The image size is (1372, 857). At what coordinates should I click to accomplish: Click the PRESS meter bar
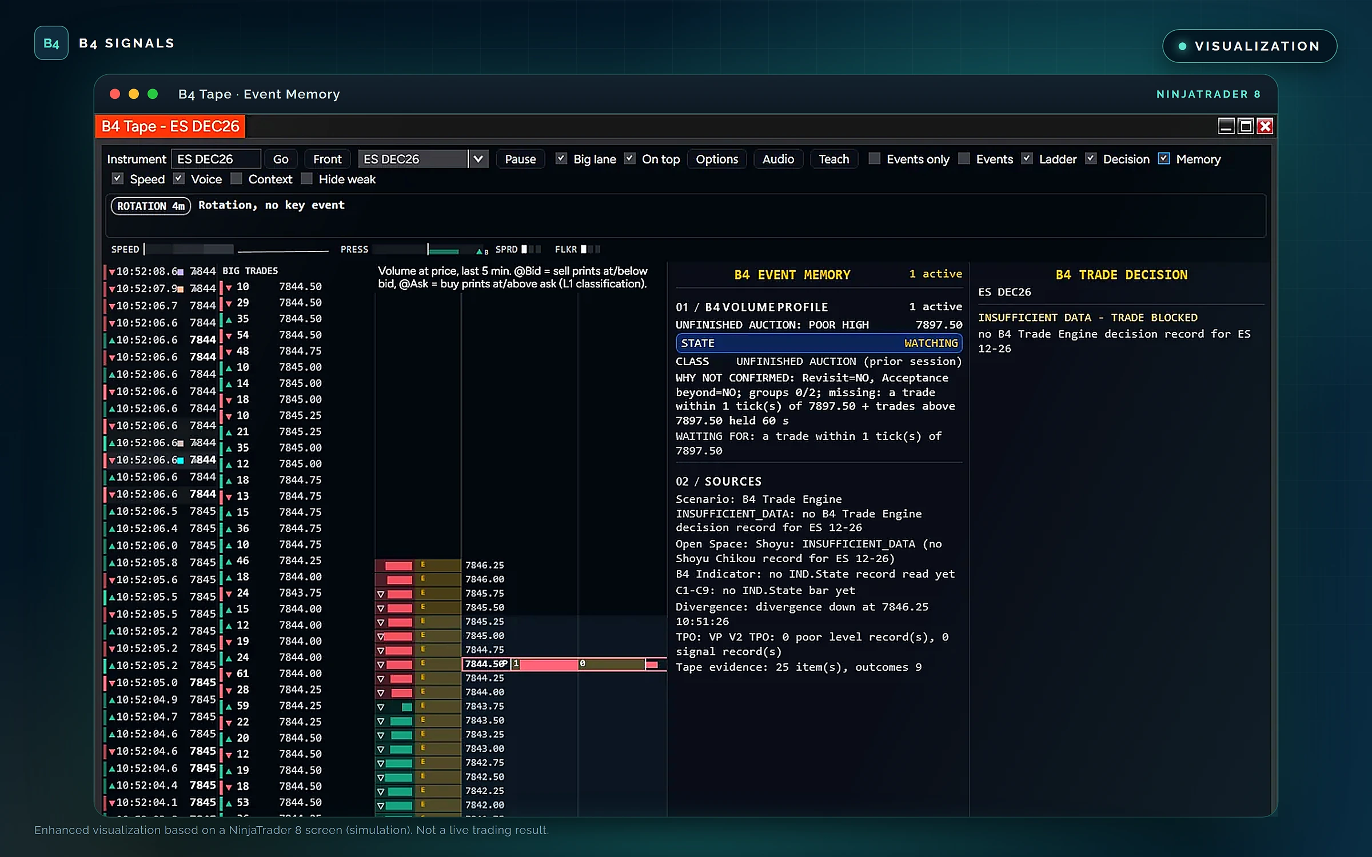[x=429, y=249]
